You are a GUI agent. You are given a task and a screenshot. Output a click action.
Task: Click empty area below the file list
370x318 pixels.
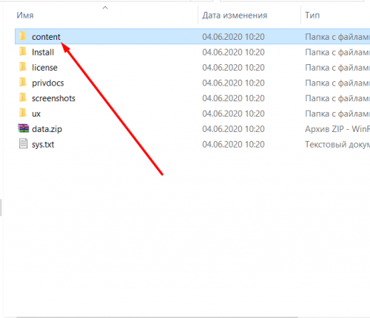tap(185, 234)
